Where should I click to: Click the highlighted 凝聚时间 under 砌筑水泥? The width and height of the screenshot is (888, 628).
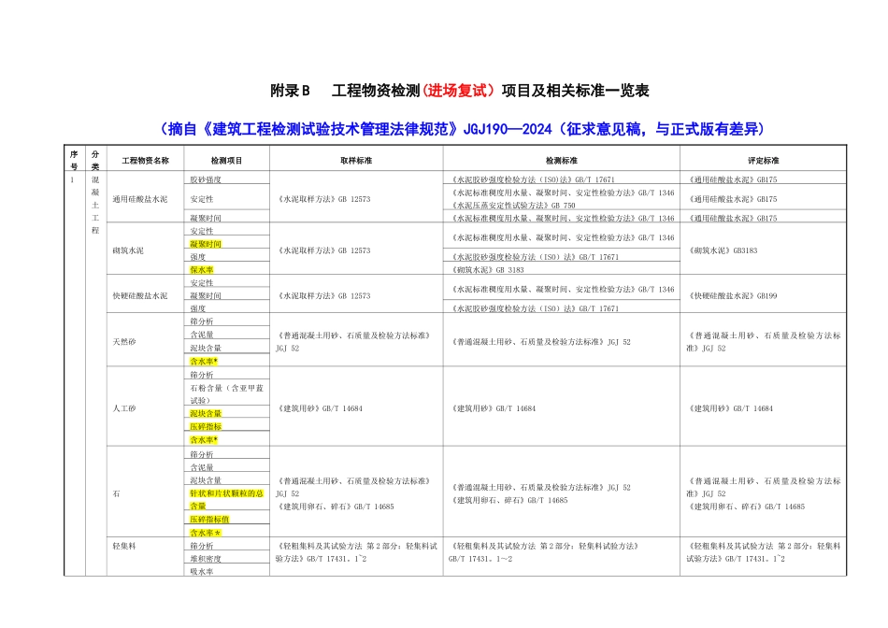click(206, 244)
